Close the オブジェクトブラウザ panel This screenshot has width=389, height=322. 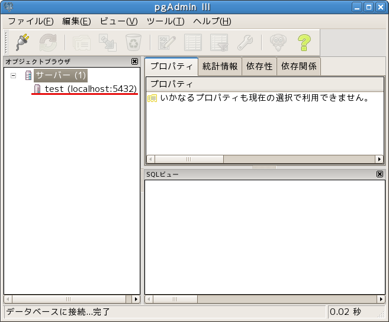point(134,61)
